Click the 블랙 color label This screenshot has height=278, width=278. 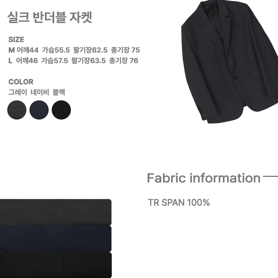tap(59, 92)
